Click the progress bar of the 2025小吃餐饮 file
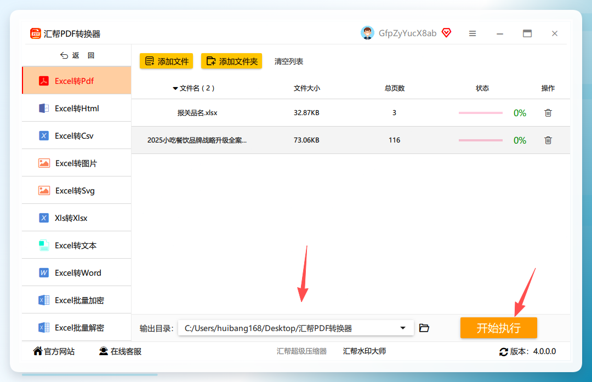Screen dimensions: 592x382 481,140
